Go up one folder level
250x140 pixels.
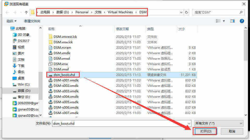(x=26, y=12)
